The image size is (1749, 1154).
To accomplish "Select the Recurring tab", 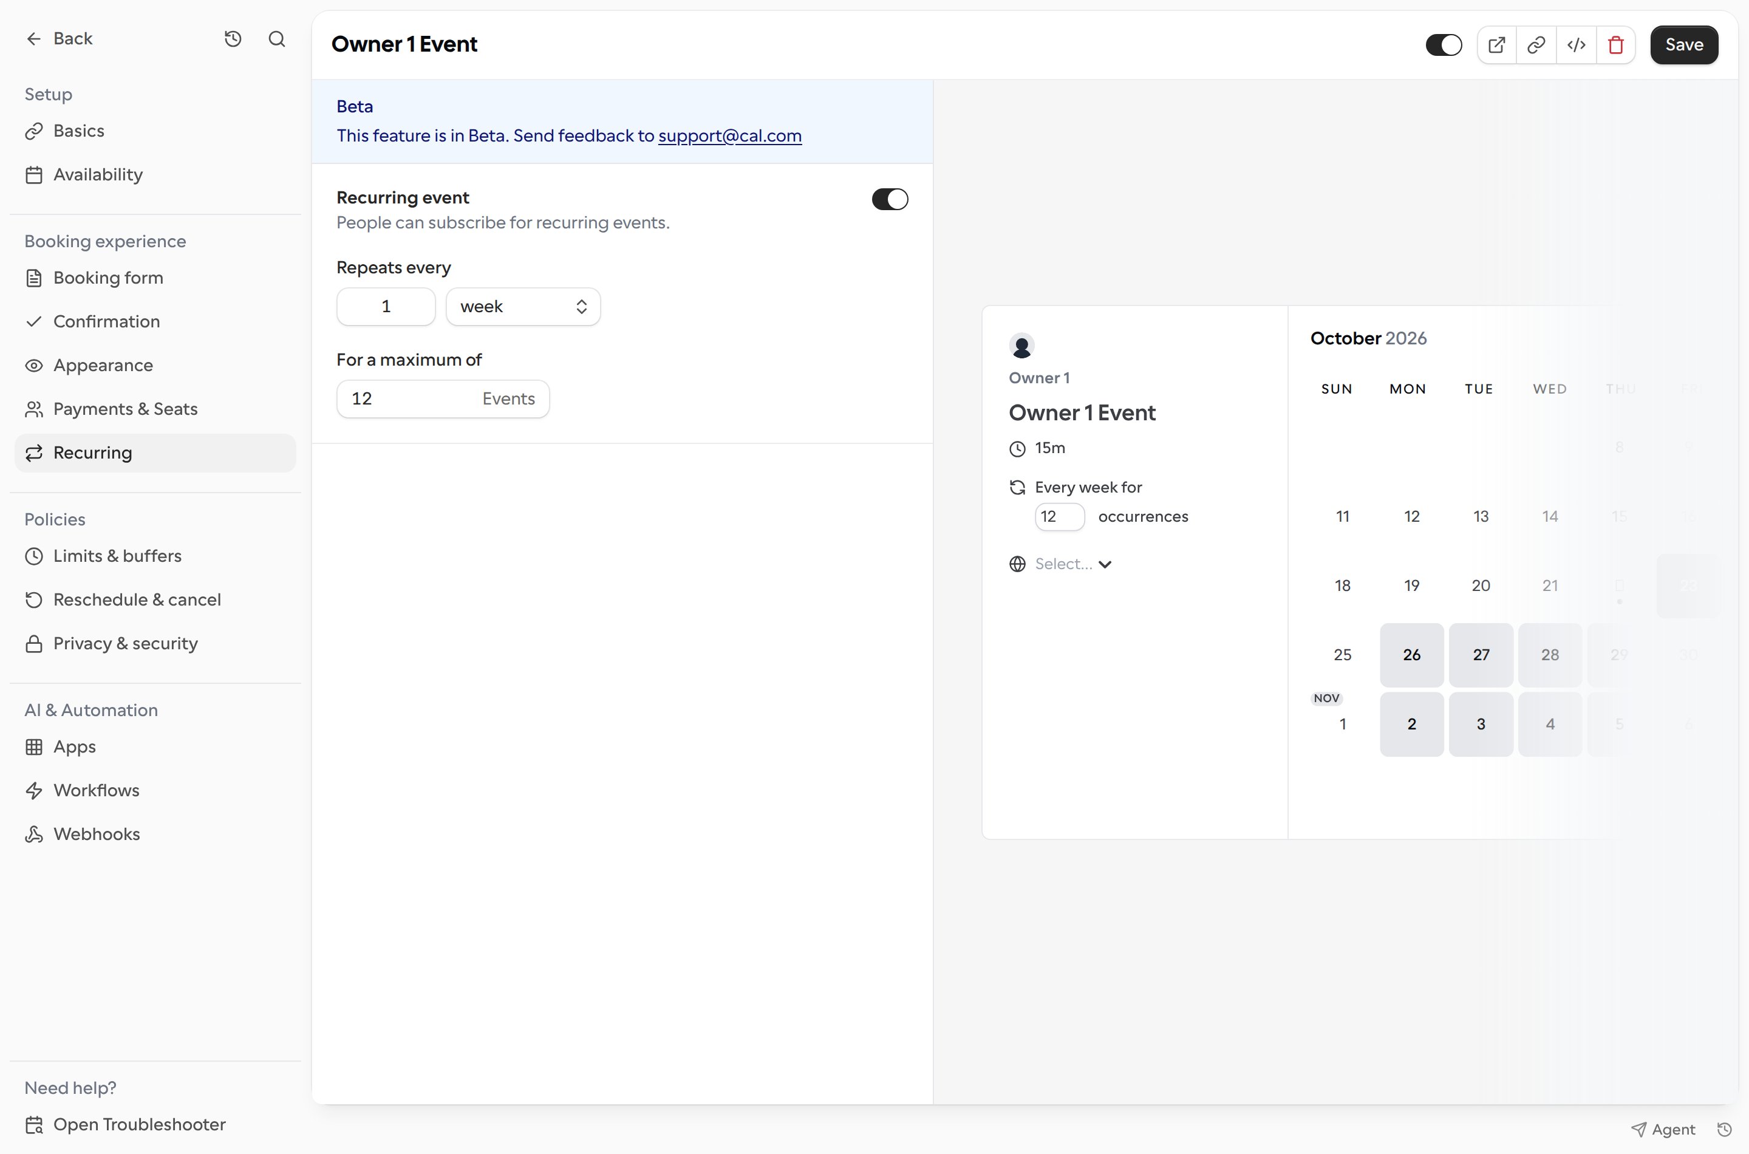I will (x=155, y=453).
